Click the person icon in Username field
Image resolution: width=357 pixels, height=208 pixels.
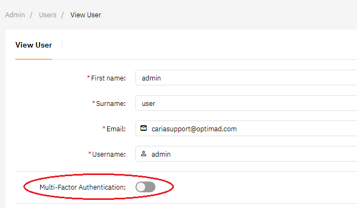tap(144, 153)
